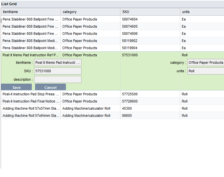Select Adding Machine Roll 57x57mm row
This screenshot has height=177, width=224.
pyautogui.click(x=31, y=108)
